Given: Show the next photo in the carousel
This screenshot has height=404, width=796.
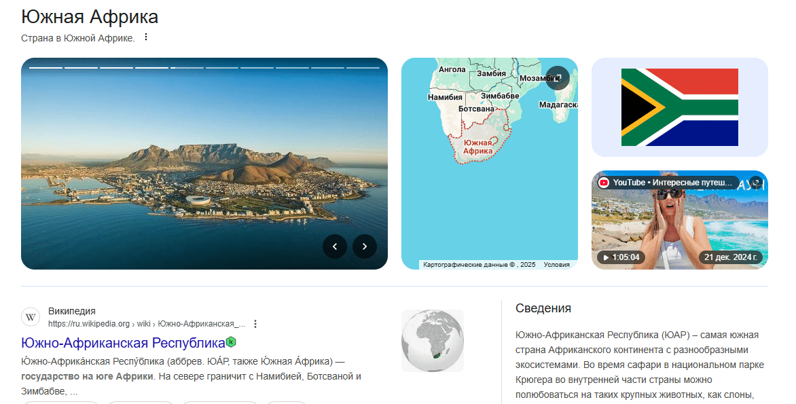Looking at the screenshot, I should click(365, 246).
